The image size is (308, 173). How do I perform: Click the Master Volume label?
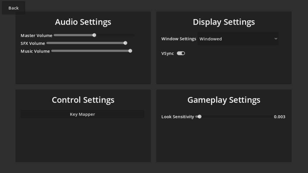36,36
